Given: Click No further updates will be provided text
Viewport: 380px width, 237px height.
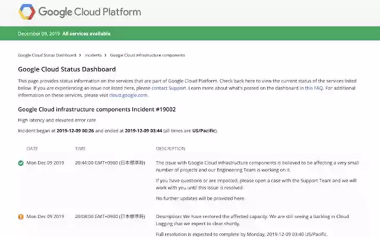Looking at the screenshot, I should (200, 198).
